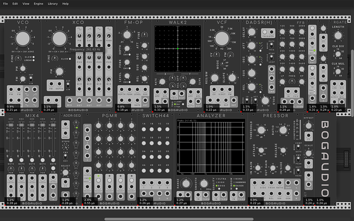Flip the PRESSOR COMP/GATE mode switch

298,147
